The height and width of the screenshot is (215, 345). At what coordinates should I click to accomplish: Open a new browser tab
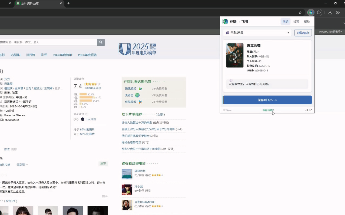[x=68, y=3]
